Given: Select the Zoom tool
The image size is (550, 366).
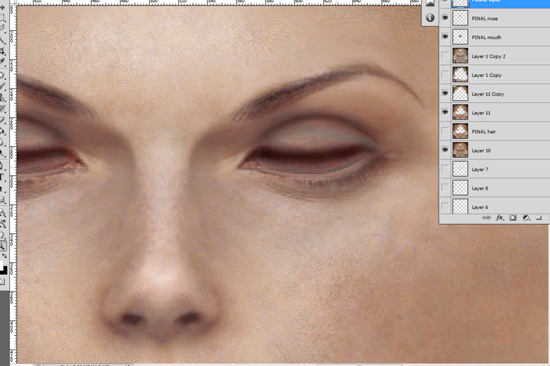Looking at the screenshot, I should 3,246.
